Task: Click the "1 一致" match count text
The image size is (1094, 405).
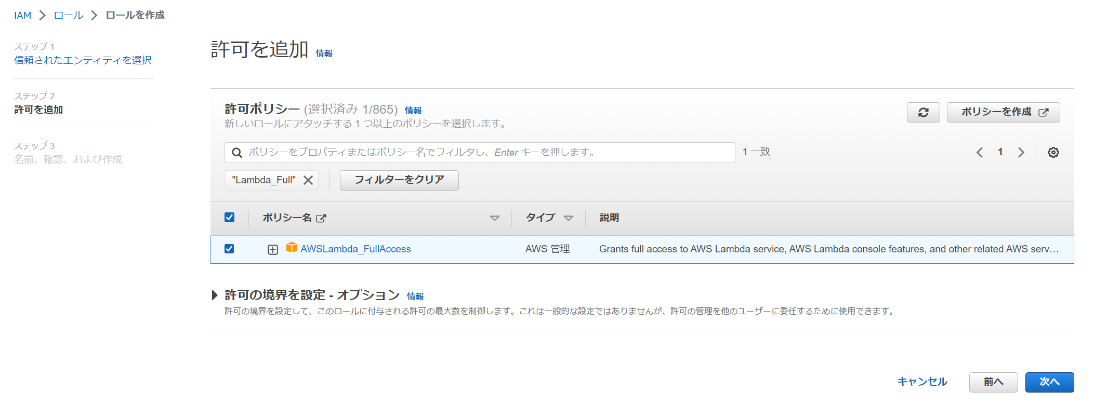Action: (x=756, y=152)
